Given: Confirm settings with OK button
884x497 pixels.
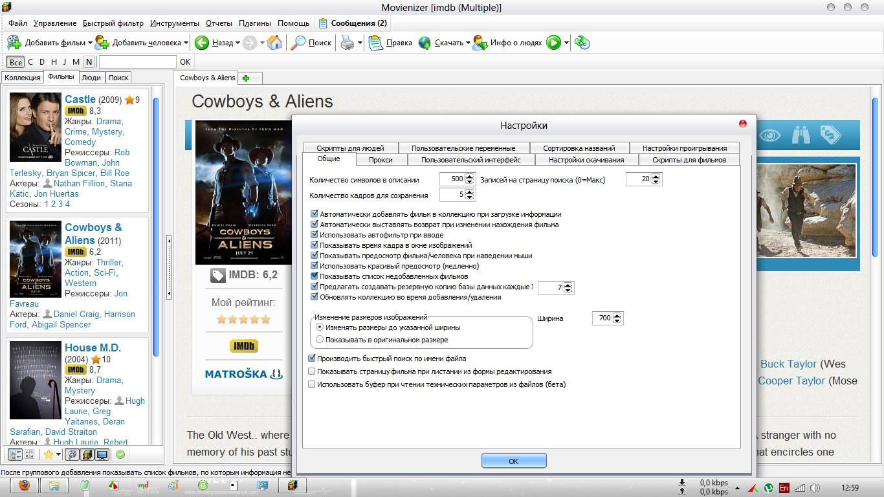Looking at the screenshot, I should (x=514, y=461).
